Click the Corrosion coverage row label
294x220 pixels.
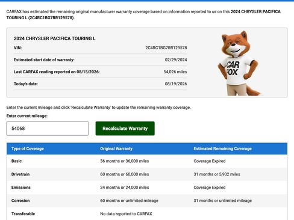point(20,201)
